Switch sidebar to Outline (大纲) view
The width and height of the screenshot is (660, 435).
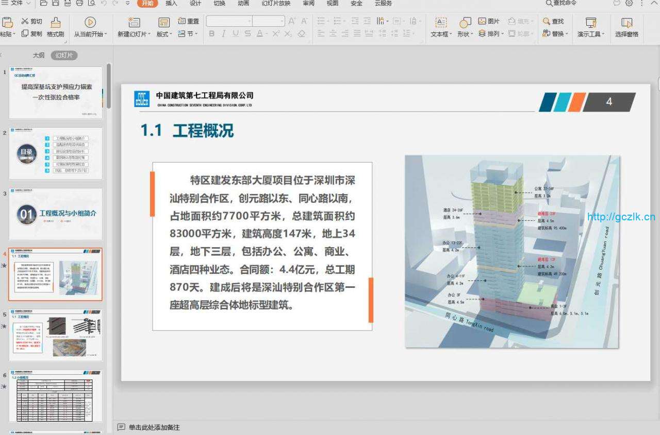[x=39, y=55]
